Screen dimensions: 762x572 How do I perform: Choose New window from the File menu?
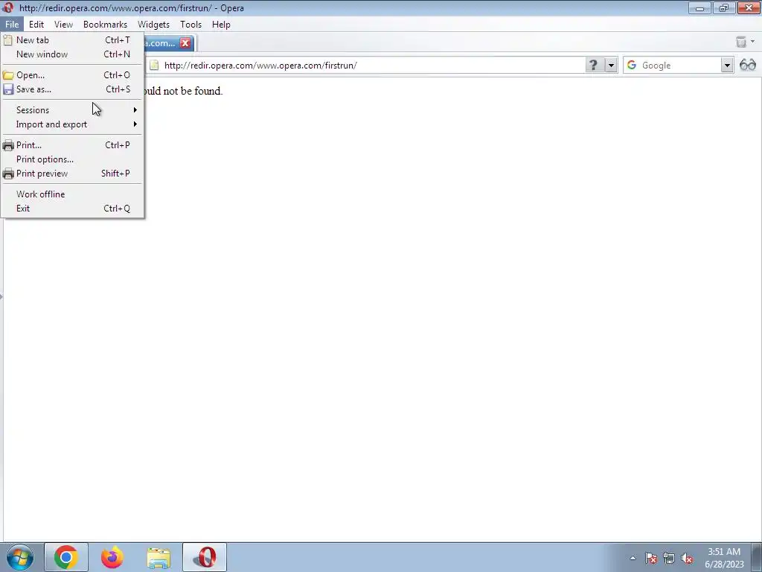pyautogui.click(x=72, y=54)
